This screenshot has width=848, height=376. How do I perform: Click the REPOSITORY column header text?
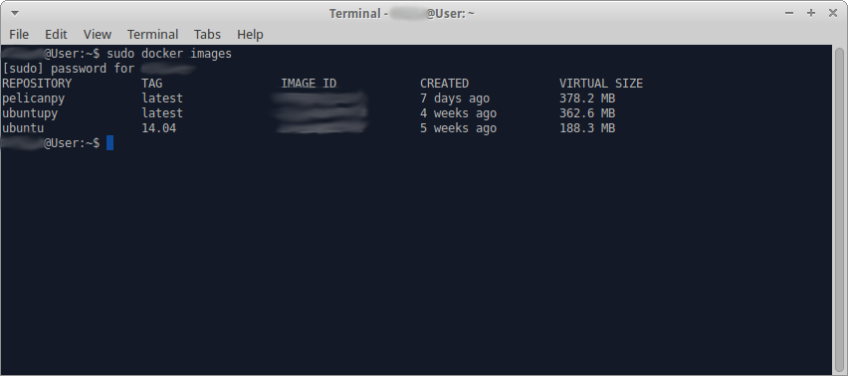(x=37, y=84)
